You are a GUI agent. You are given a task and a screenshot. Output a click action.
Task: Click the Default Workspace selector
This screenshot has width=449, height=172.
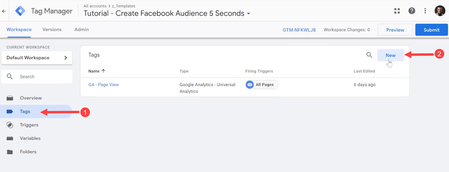pos(37,58)
